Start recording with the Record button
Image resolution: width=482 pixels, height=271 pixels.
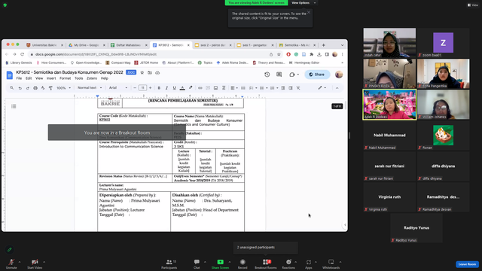click(x=243, y=263)
